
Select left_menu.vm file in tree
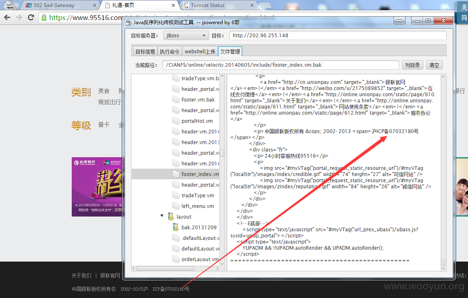point(198,206)
